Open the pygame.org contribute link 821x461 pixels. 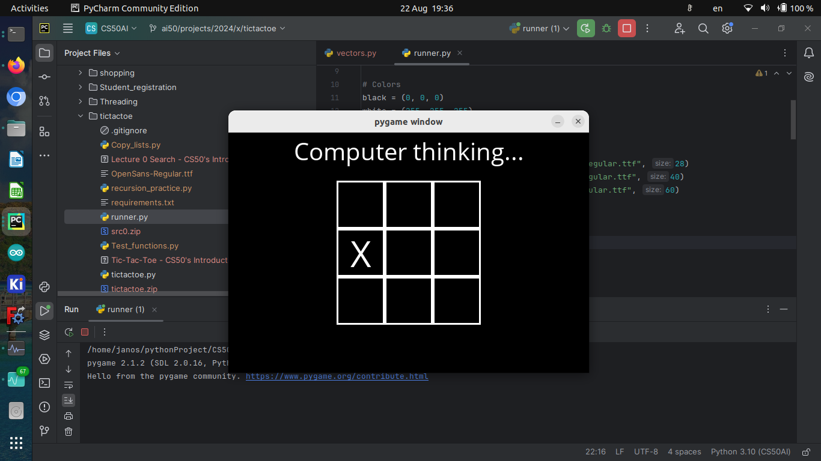click(x=337, y=376)
